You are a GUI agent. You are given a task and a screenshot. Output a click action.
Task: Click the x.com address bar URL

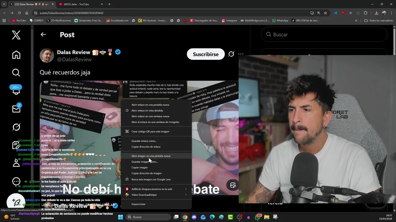click(x=71, y=13)
